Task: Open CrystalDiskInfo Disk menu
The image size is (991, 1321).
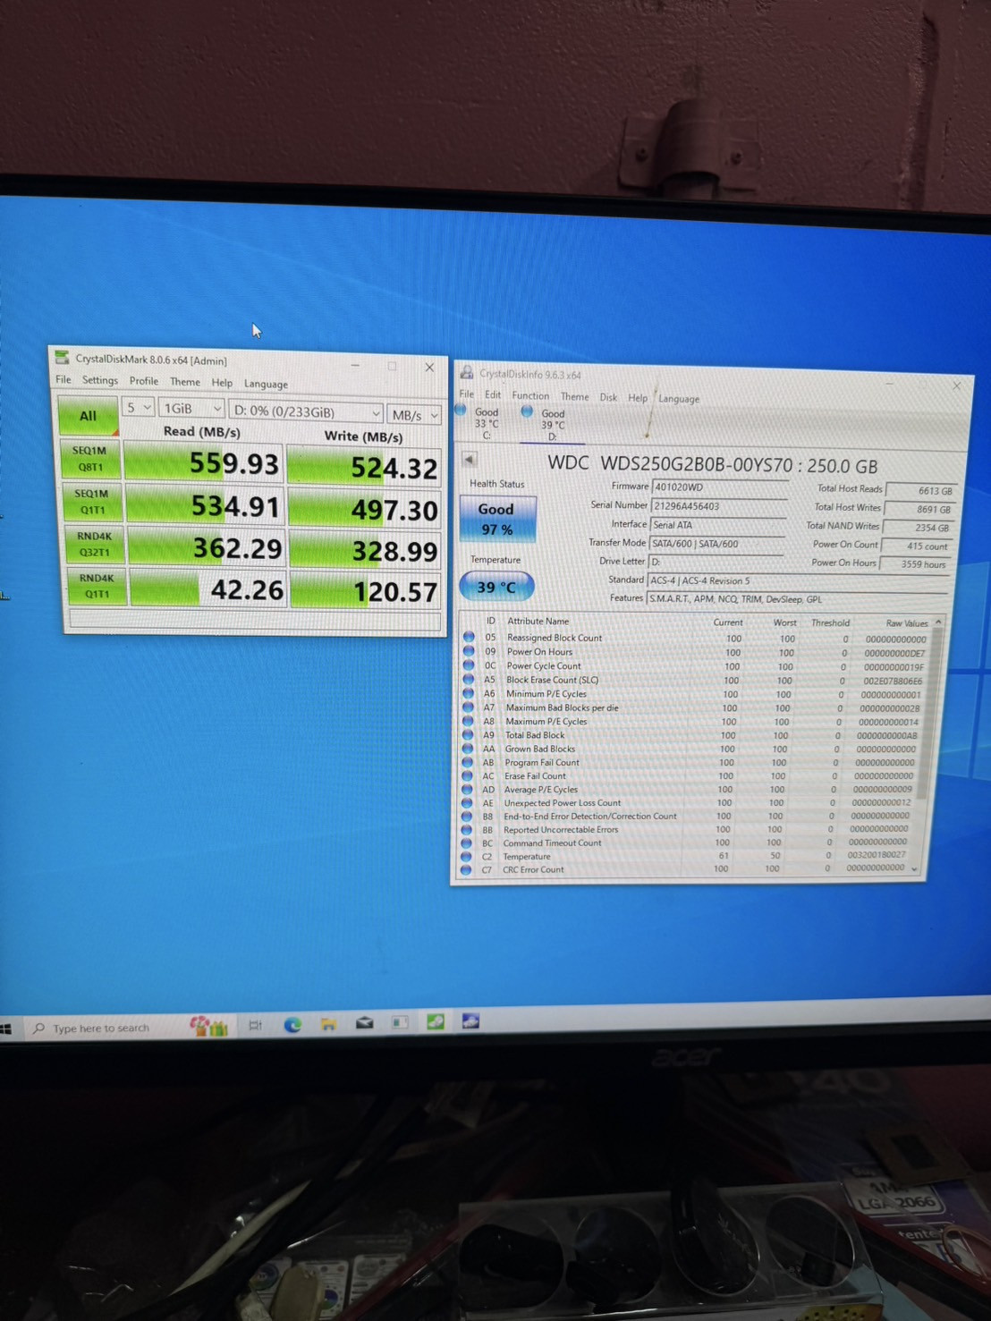Action: pyautogui.click(x=608, y=397)
